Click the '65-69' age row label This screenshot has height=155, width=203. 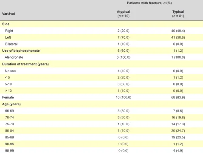point(9,111)
